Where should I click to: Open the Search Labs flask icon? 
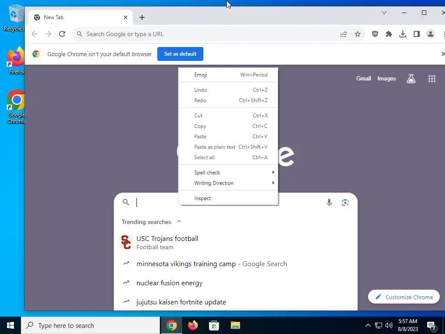click(411, 79)
